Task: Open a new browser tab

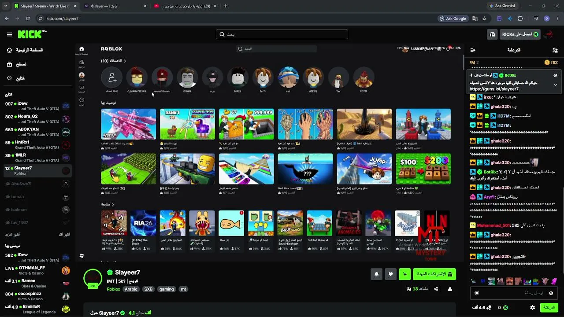Action: [226, 6]
